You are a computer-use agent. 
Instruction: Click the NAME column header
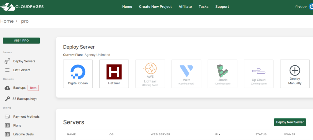(x=72, y=134)
